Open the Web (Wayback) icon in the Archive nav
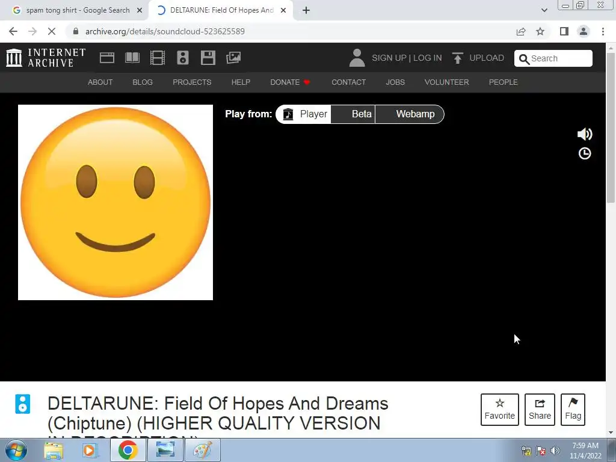 coord(107,58)
